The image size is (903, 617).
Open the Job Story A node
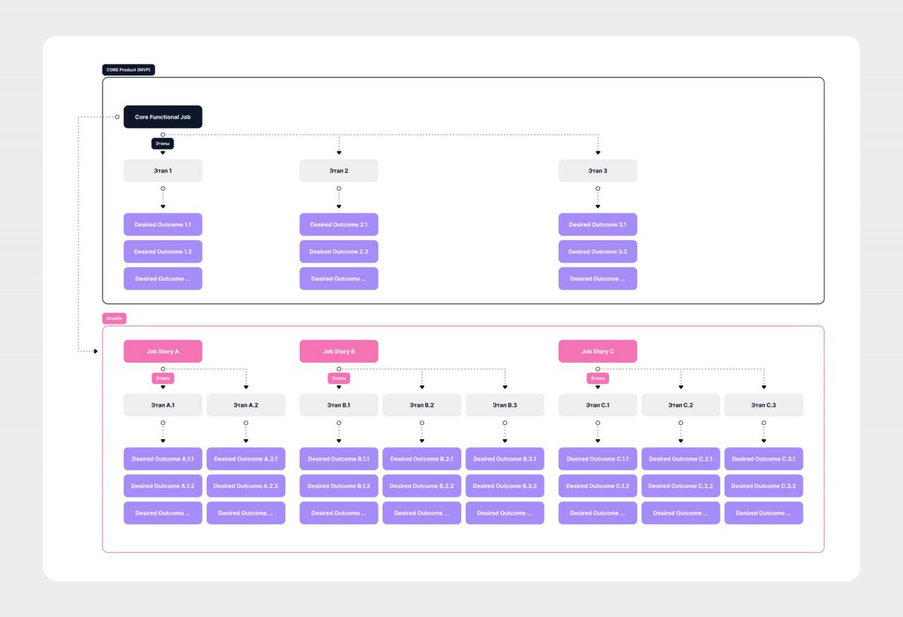tap(162, 352)
